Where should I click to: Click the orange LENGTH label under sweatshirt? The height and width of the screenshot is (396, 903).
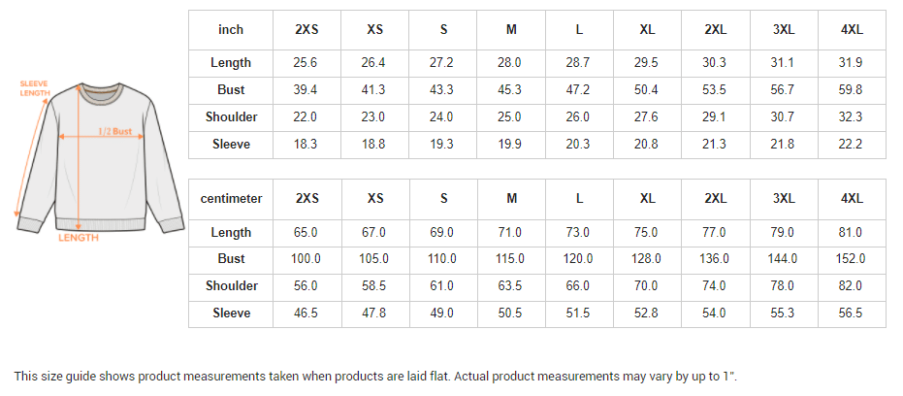point(79,238)
